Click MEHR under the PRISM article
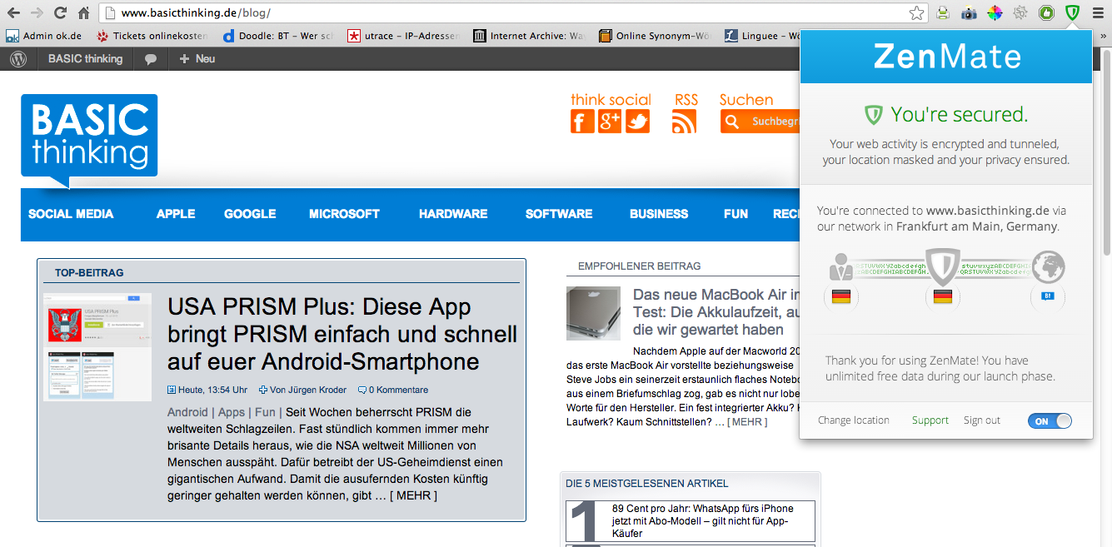 pos(411,496)
